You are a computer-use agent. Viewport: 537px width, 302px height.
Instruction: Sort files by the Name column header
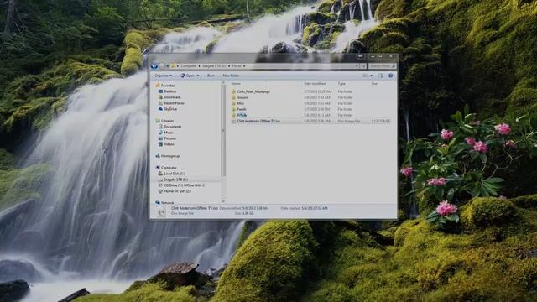pos(236,84)
